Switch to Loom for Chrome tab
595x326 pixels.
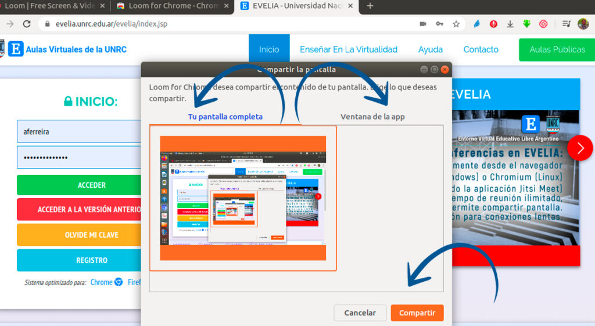(173, 6)
